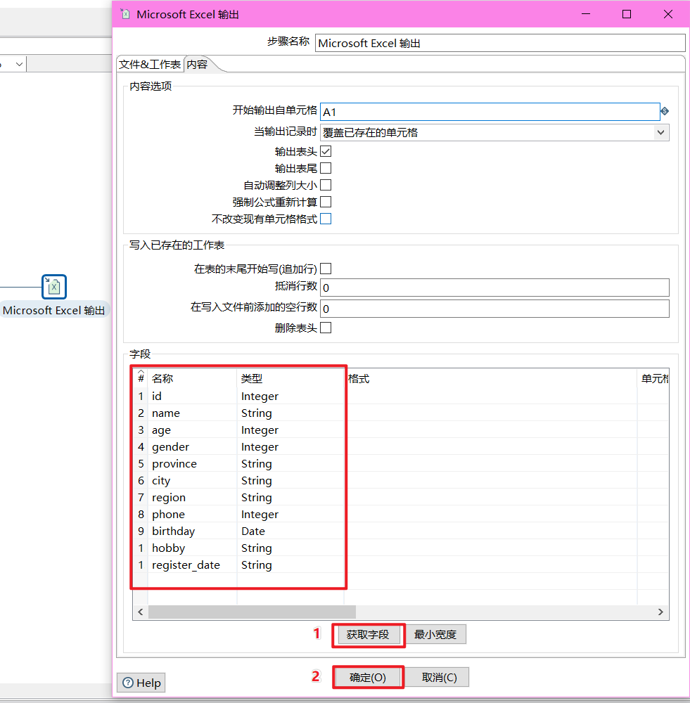Select the 'phone' field name cell

[x=192, y=515]
